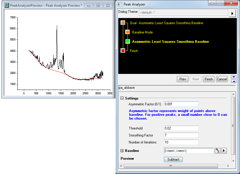
Task: Click the interactive range selector icon beside Baseline
Action: click(x=218, y=151)
